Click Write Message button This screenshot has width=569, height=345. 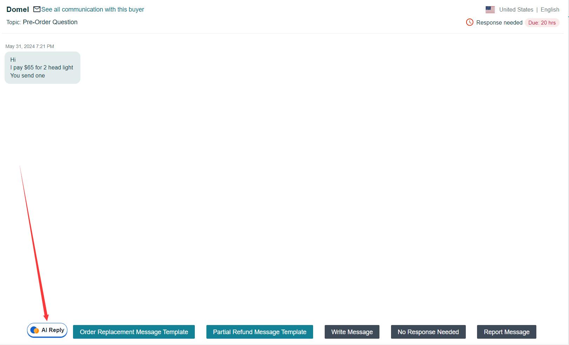352,332
